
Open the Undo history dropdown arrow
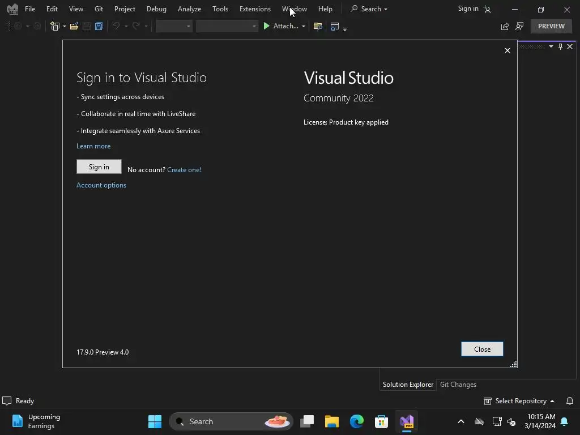(x=126, y=26)
